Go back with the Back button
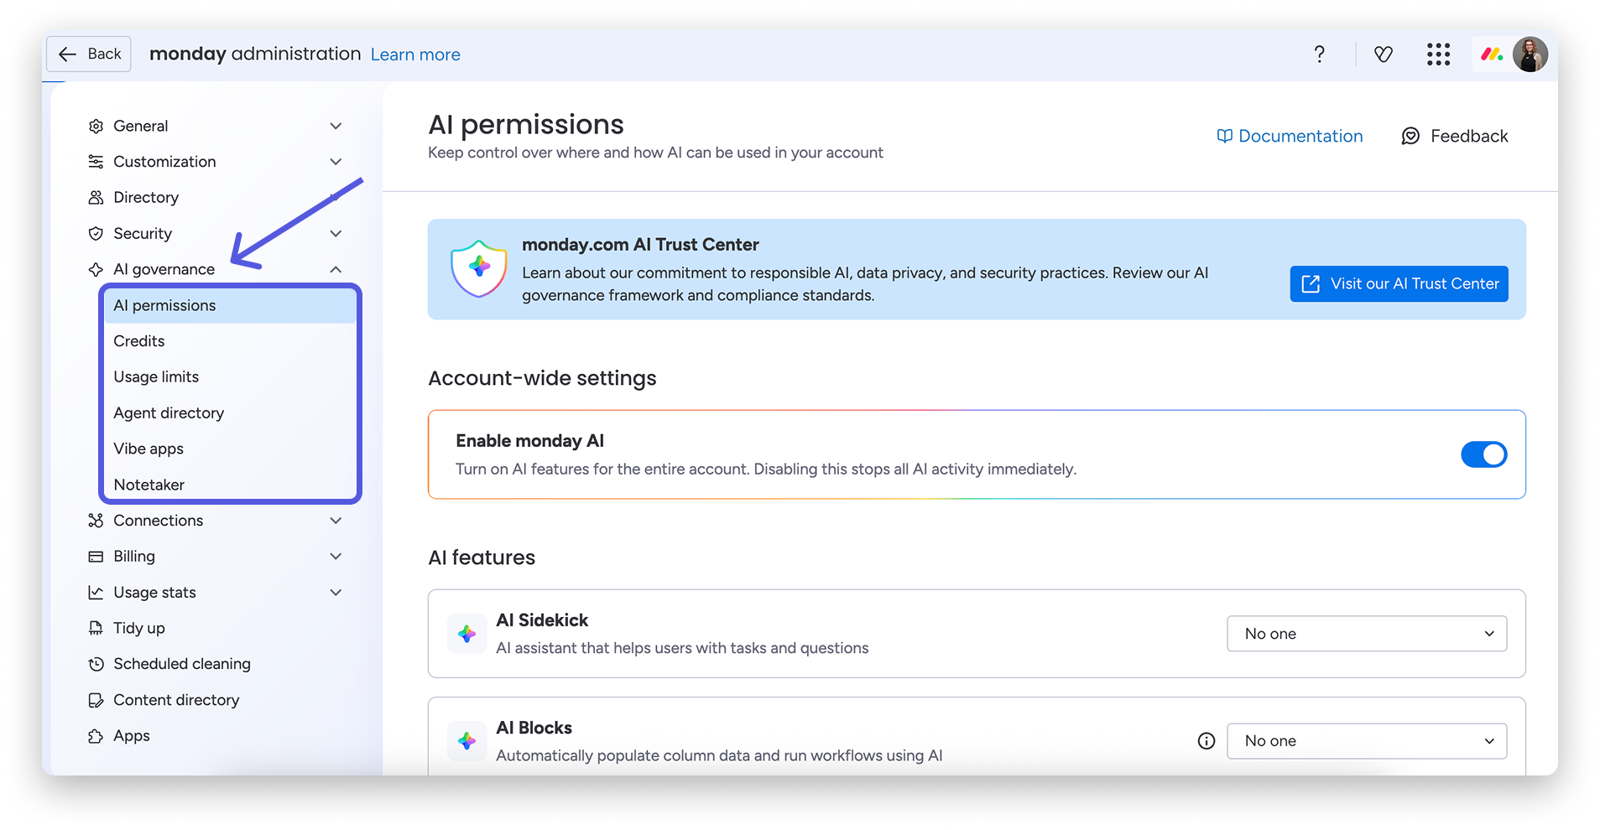The width and height of the screenshot is (1600, 830). (x=89, y=54)
